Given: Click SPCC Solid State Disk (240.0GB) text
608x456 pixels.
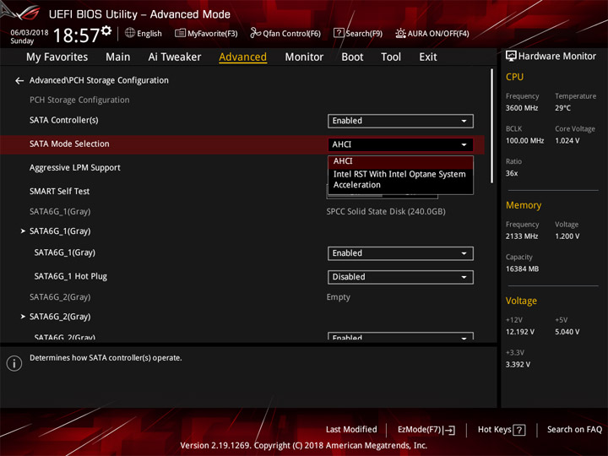Looking at the screenshot, I should pos(386,212).
